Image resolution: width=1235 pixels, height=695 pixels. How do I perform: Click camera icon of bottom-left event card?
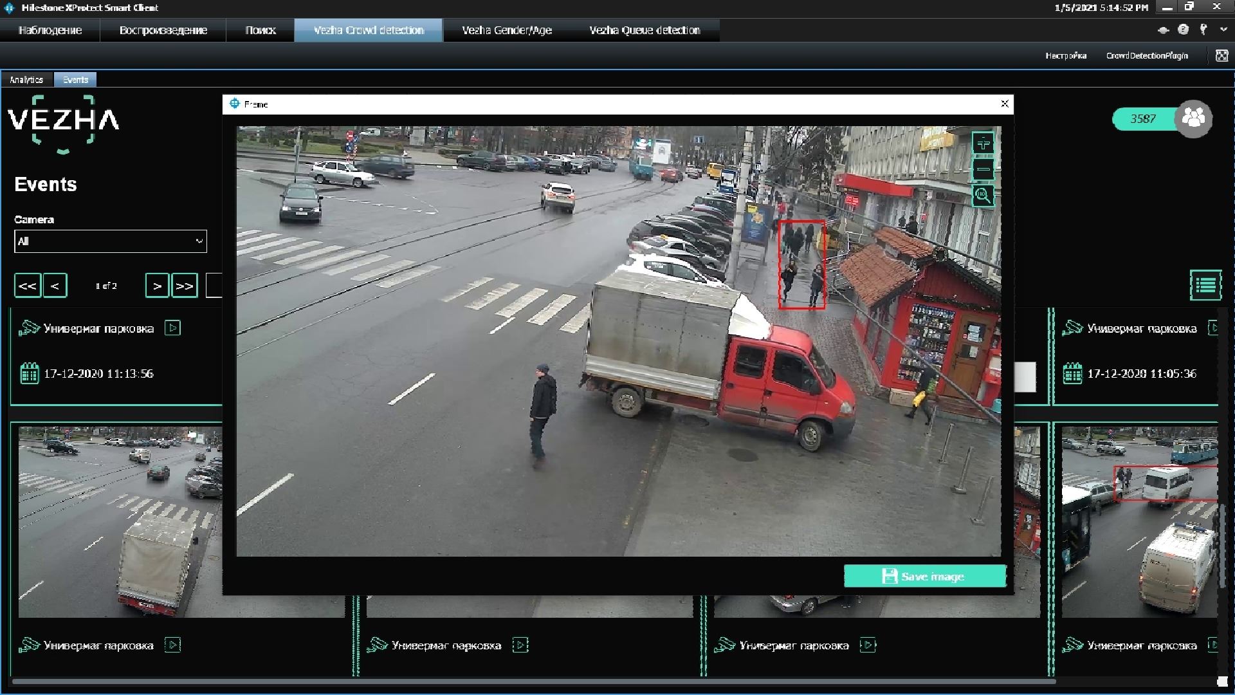pos(29,645)
